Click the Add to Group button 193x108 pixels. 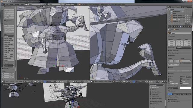[179, 71]
